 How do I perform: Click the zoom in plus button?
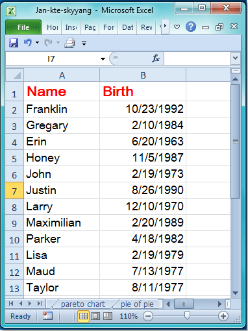tap(223, 316)
